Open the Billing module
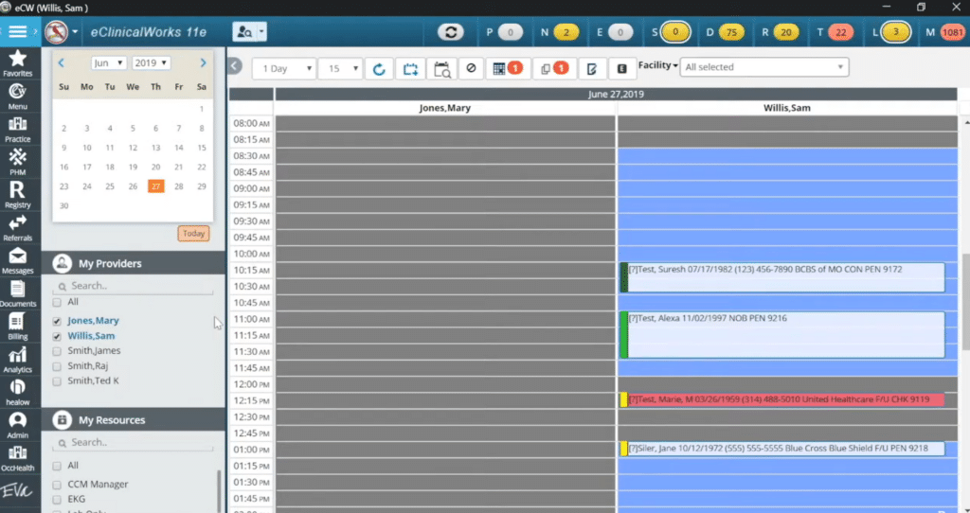 17,327
